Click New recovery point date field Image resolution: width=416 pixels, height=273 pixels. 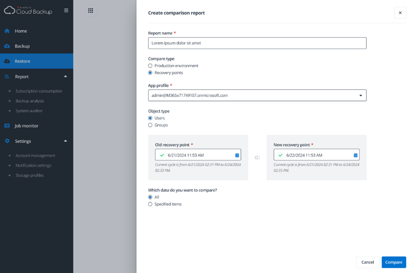point(316,154)
